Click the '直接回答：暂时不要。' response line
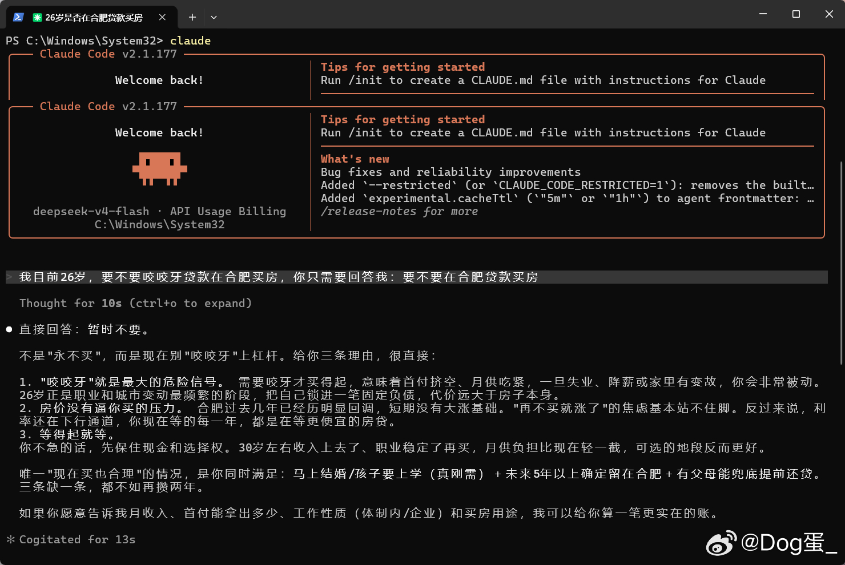The height and width of the screenshot is (565, 845). 84,329
